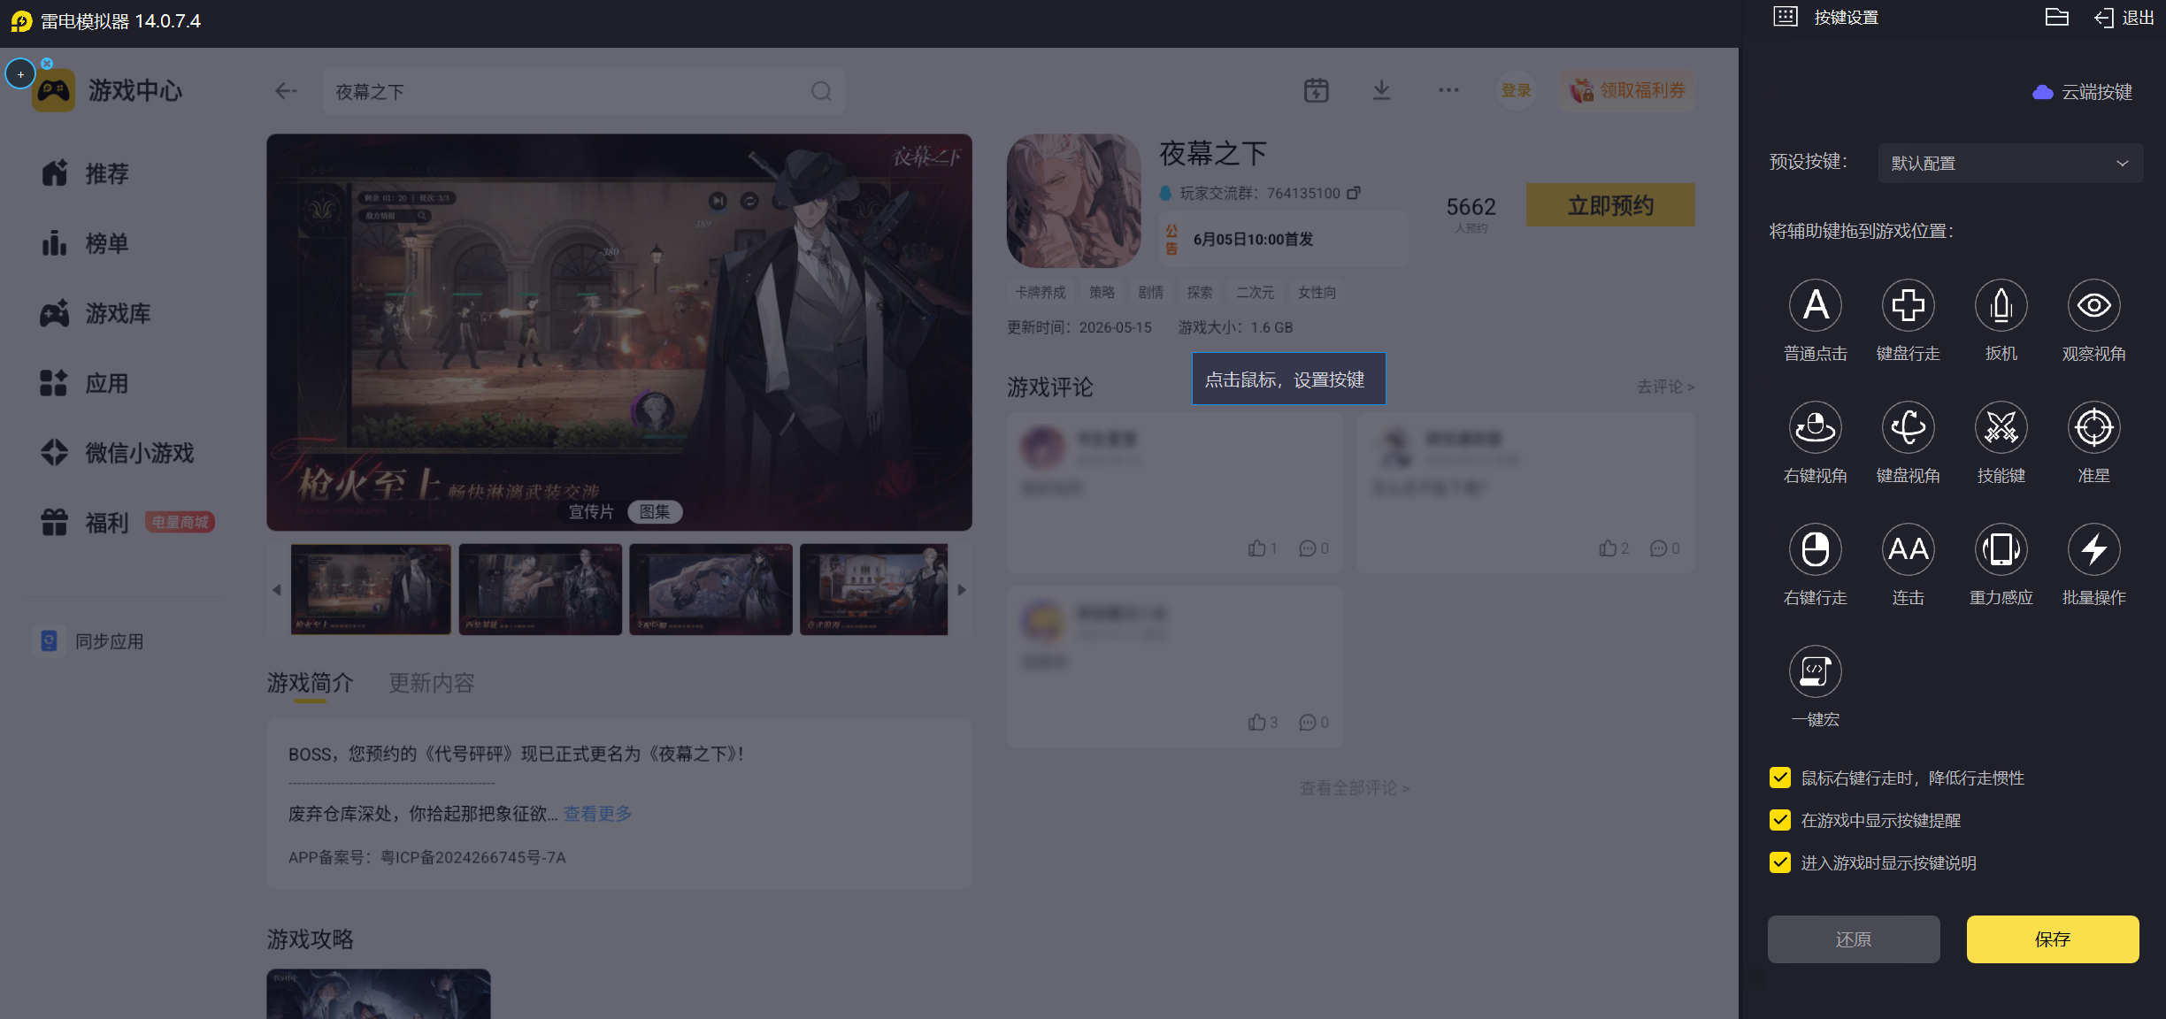The height and width of the screenshot is (1019, 2166).
Task: Copy the player group number
Action: (1354, 193)
